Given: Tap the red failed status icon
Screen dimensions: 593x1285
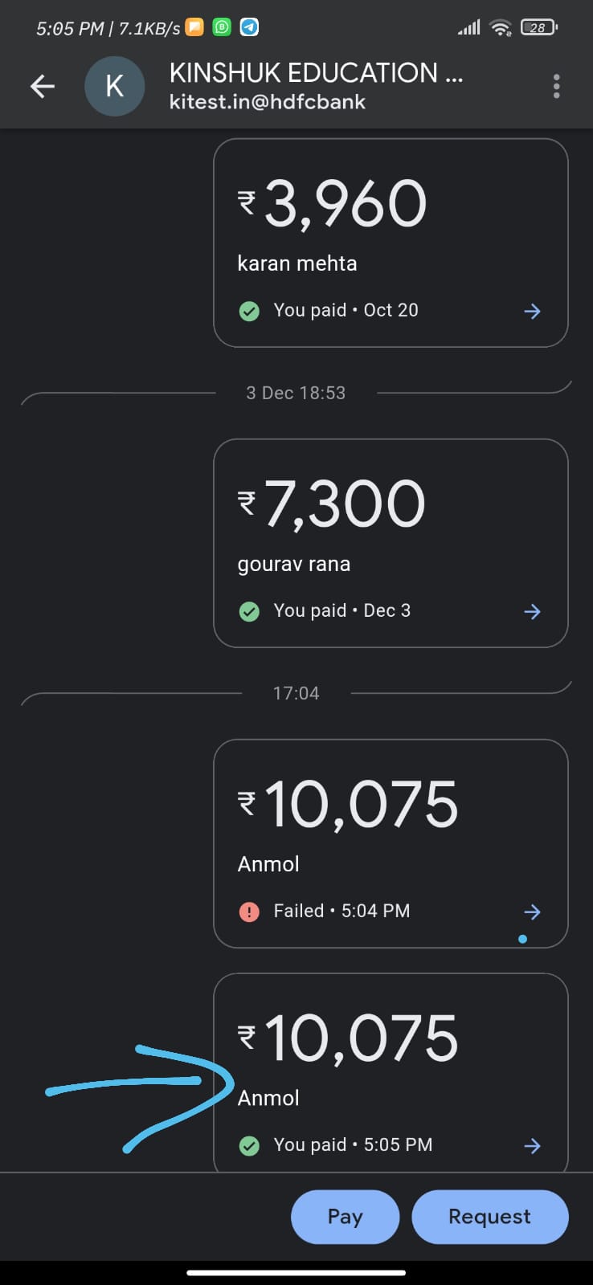Looking at the screenshot, I should click(x=249, y=912).
